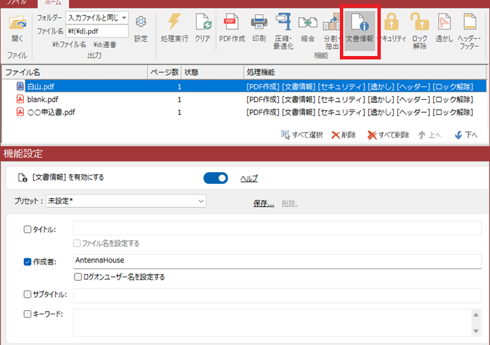The width and height of the screenshot is (490, 345).
Task: Click the 処理機能 column header
Action: click(365, 72)
